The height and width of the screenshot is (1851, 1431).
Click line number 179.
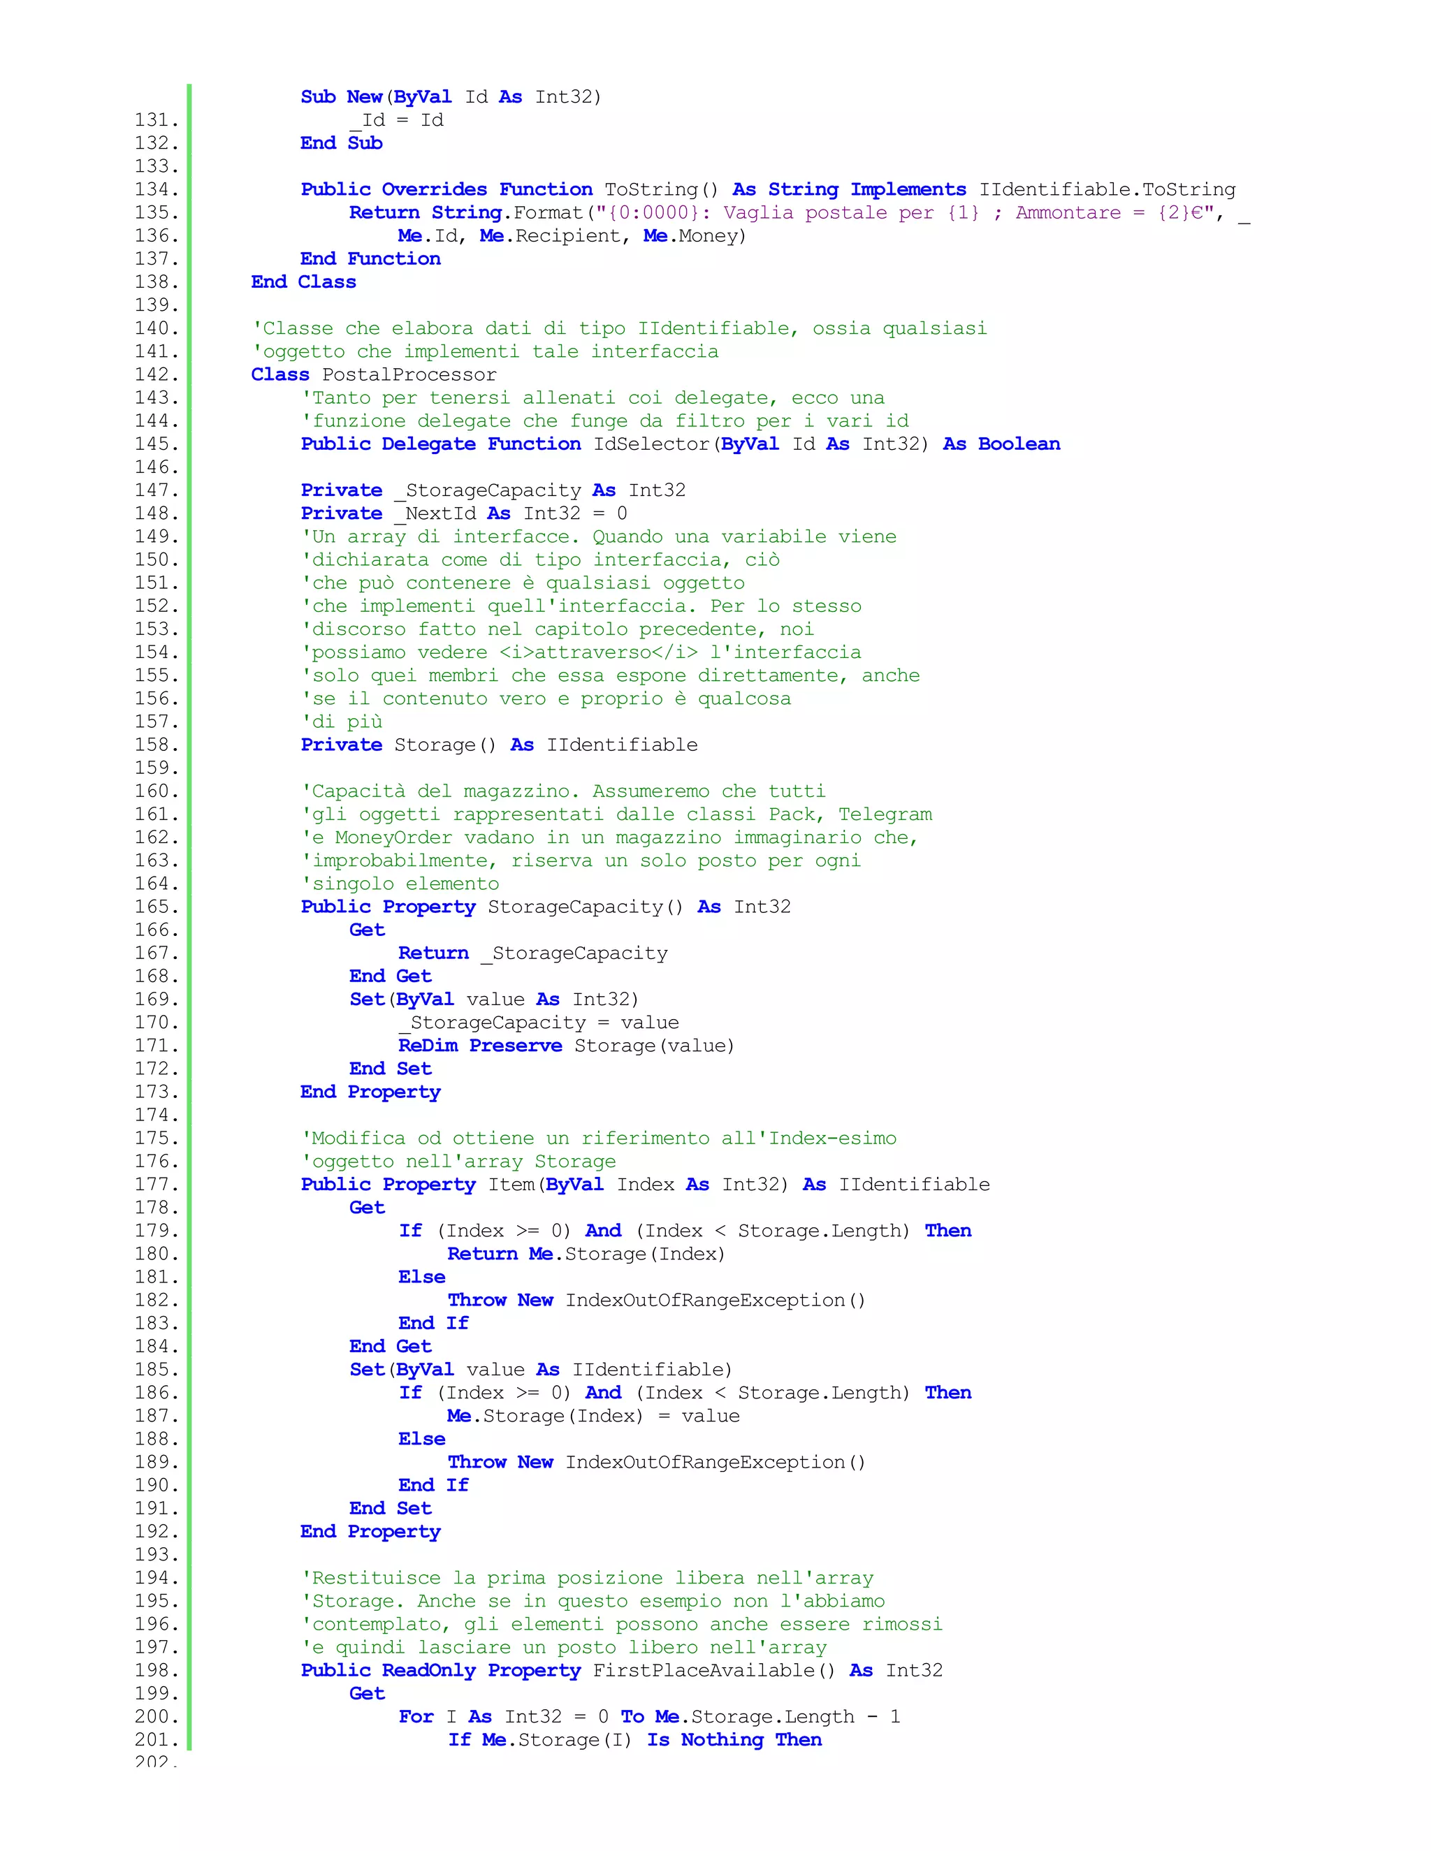click(156, 1231)
